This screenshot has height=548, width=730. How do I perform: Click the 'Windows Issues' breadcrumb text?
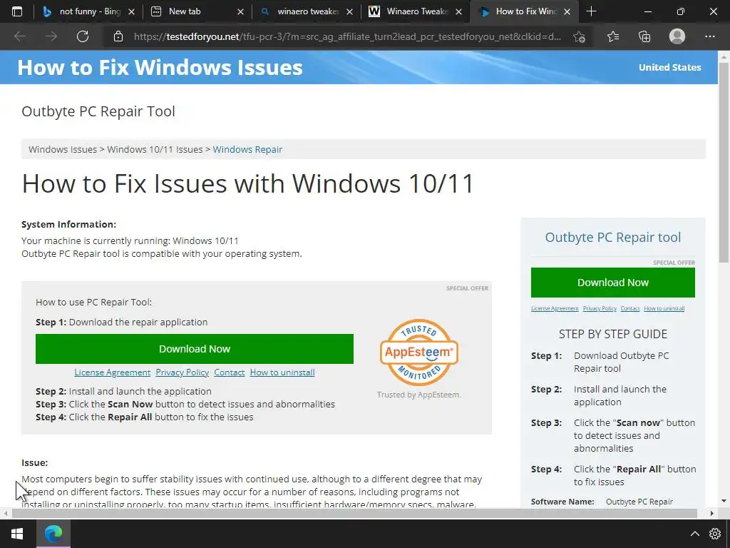pyautogui.click(x=63, y=150)
